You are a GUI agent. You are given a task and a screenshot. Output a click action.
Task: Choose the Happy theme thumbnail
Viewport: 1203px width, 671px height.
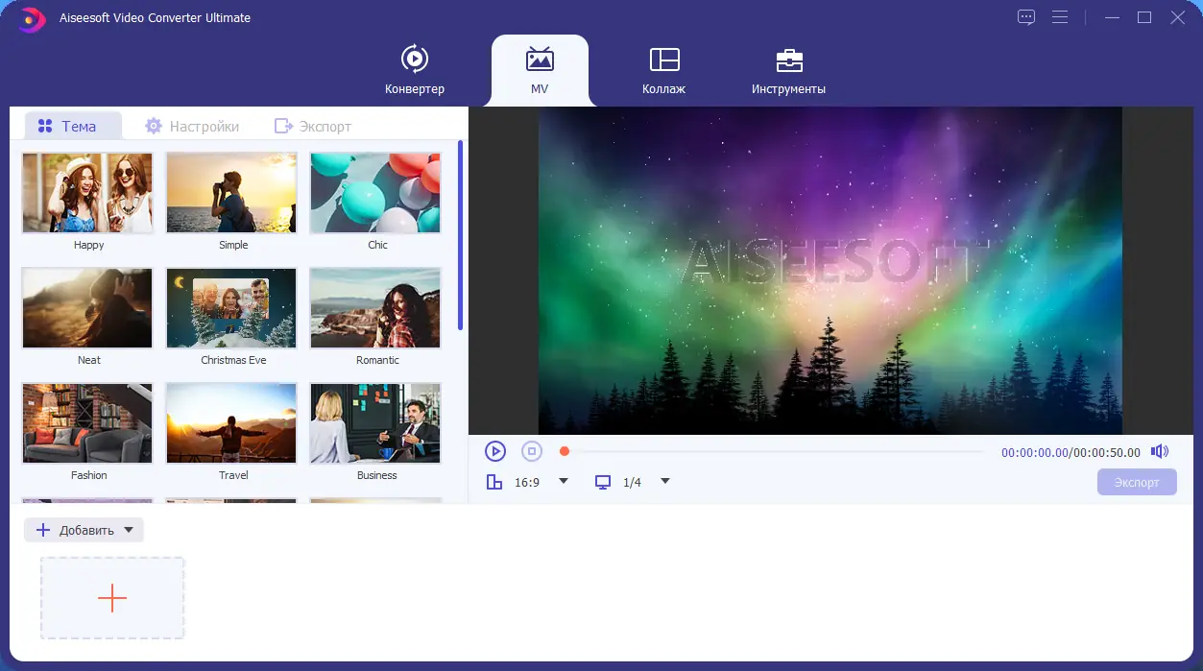(87, 192)
